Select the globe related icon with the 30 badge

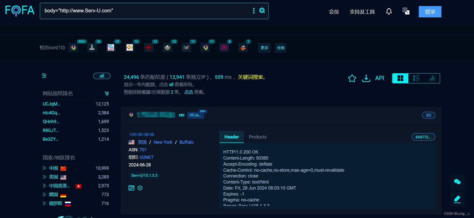(x=111, y=47)
